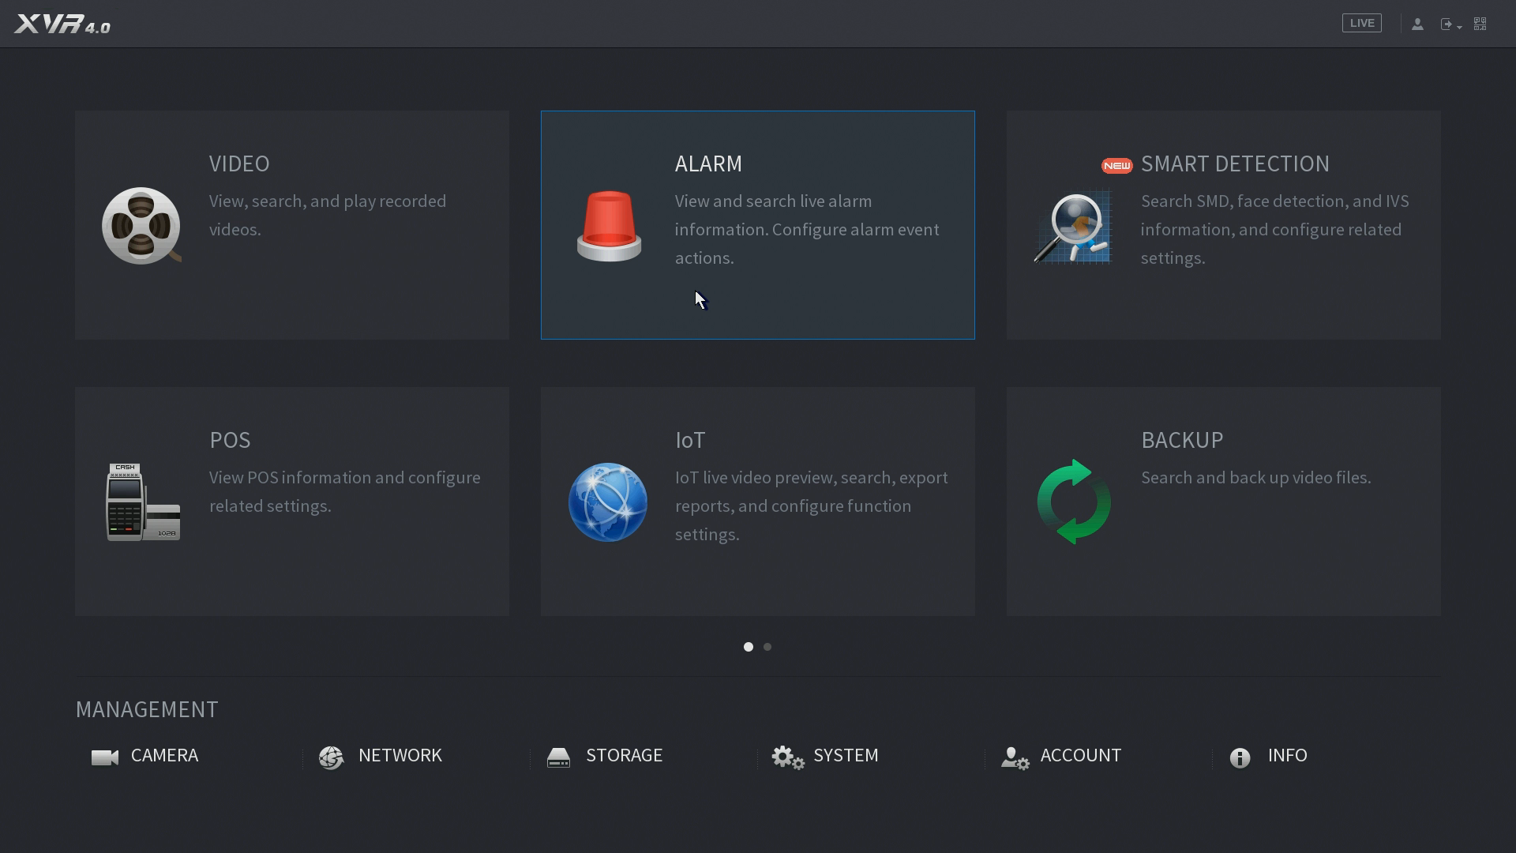The height and width of the screenshot is (853, 1516).
Task: Open Smart Detection magnifier icon
Action: [x=1073, y=227]
